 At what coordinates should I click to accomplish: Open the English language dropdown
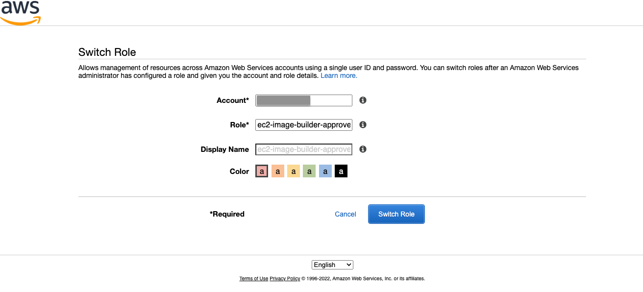pos(332,265)
